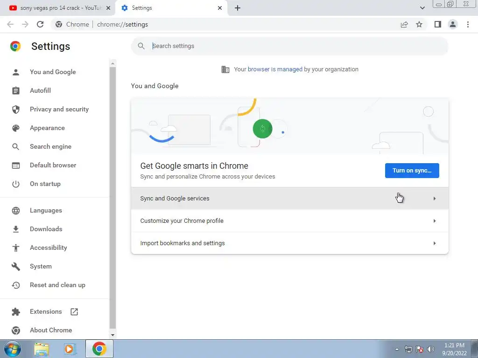Click sidebar scrollbar up arrow
This screenshot has height=358, width=478.
pos(112,63)
